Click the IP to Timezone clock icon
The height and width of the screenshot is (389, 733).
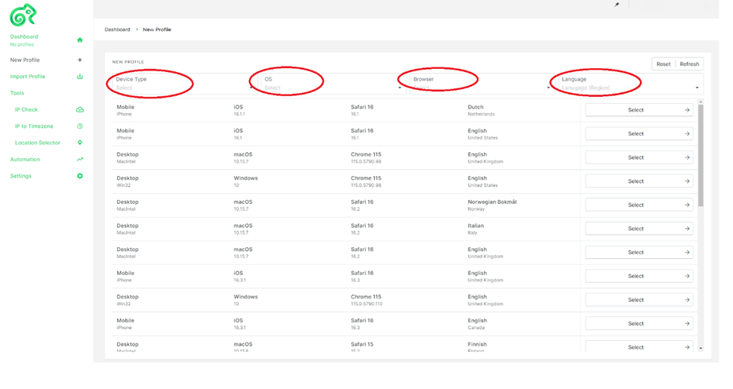[80, 126]
